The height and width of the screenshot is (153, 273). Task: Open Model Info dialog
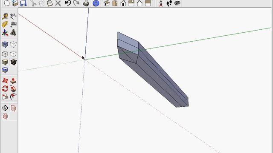coord(96,3)
